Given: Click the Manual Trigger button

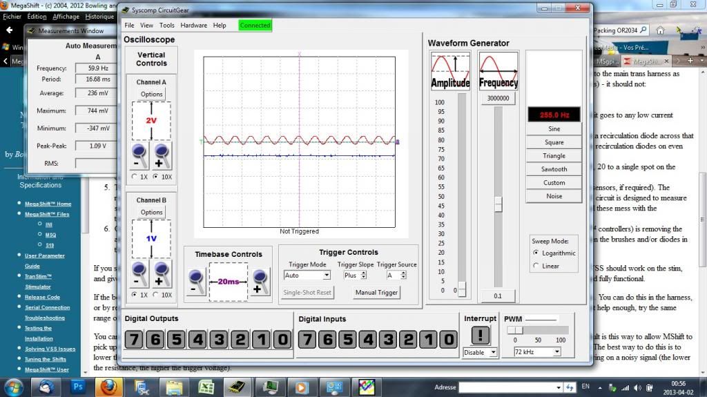Looking at the screenshot, I should (x=376, y=292).
